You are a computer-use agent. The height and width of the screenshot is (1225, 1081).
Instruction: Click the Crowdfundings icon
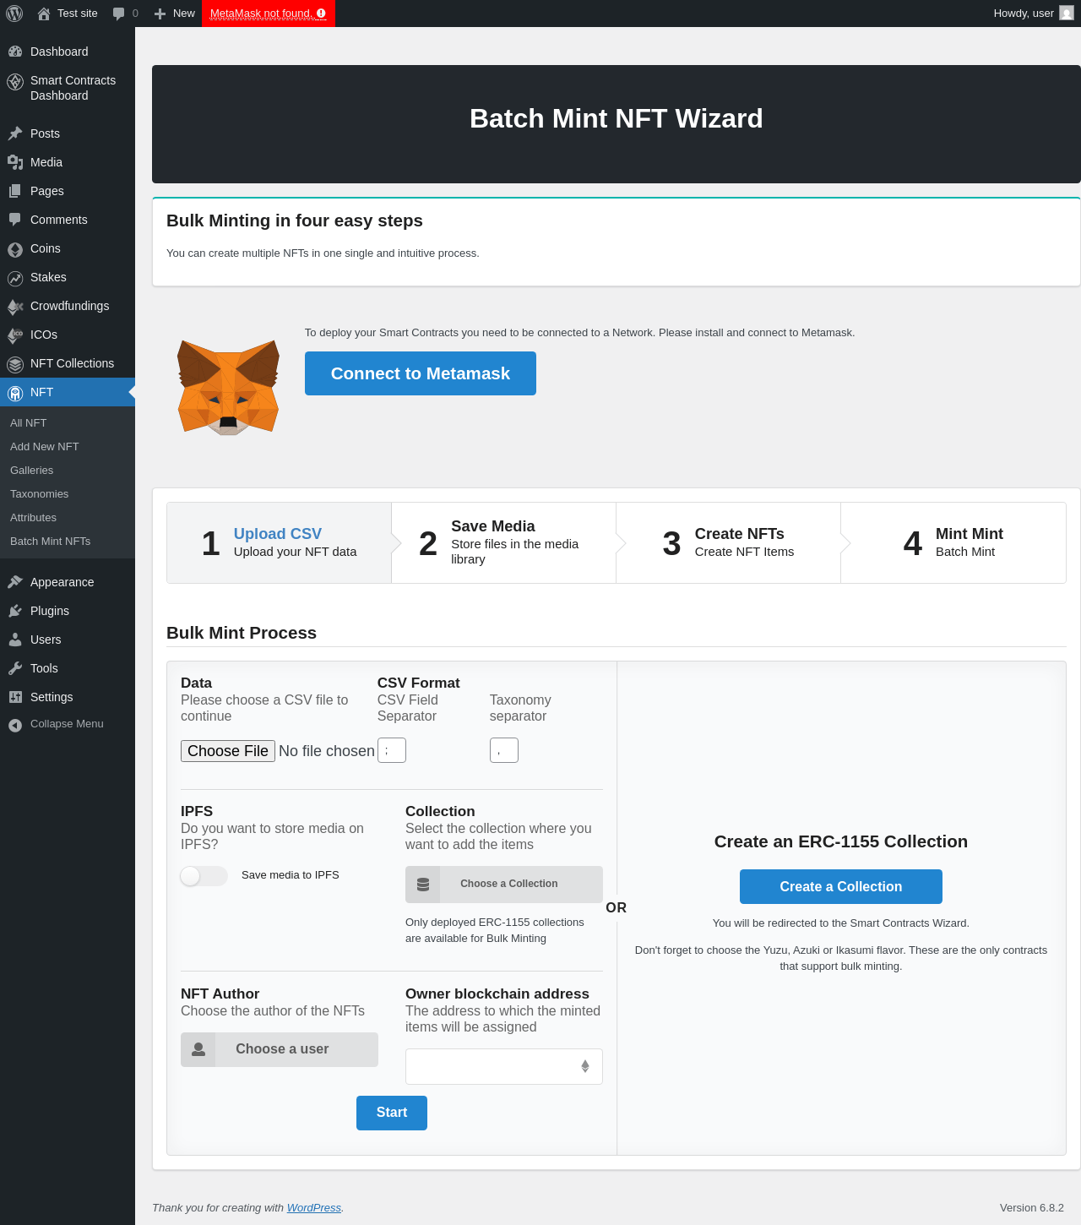click(15, 307)
